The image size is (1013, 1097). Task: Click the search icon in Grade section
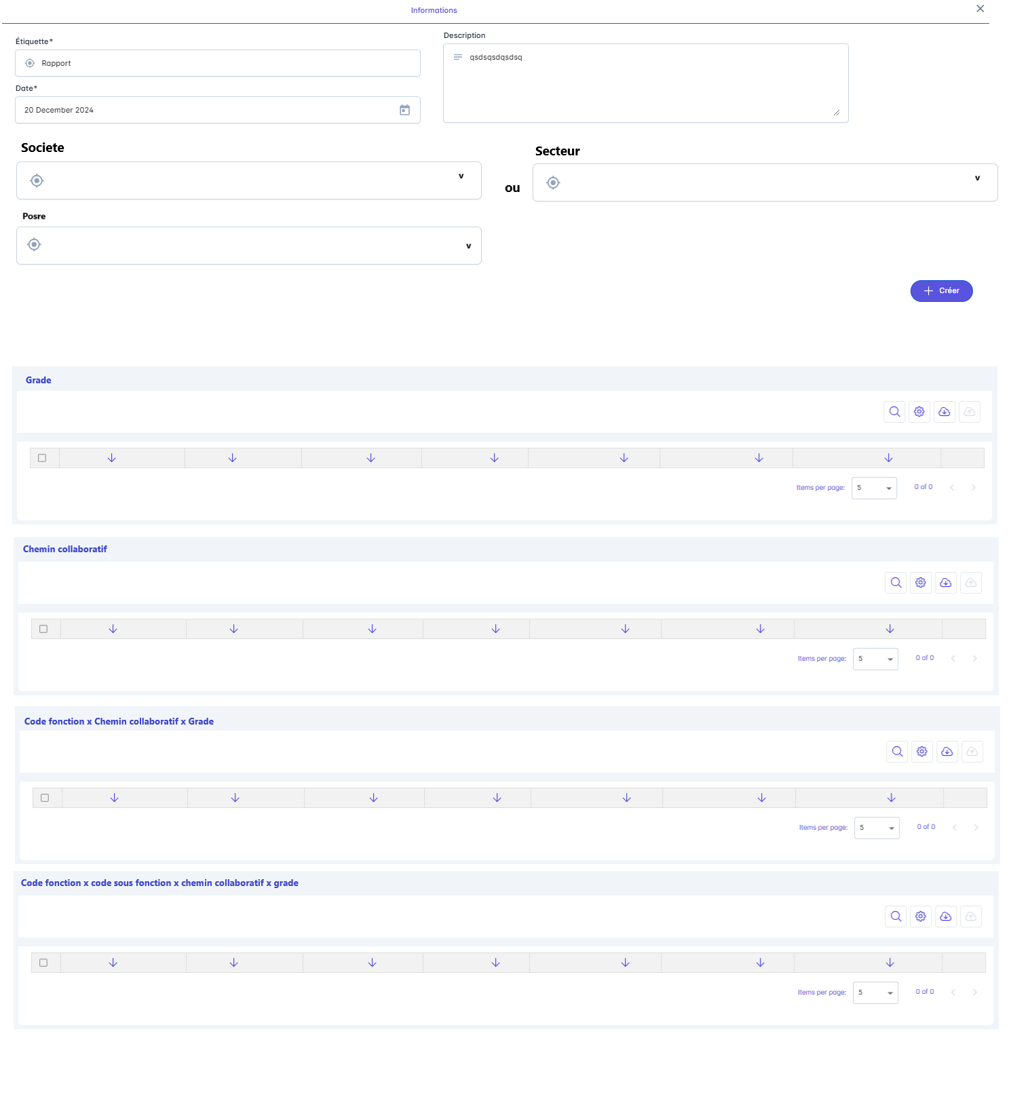point(894,412)
